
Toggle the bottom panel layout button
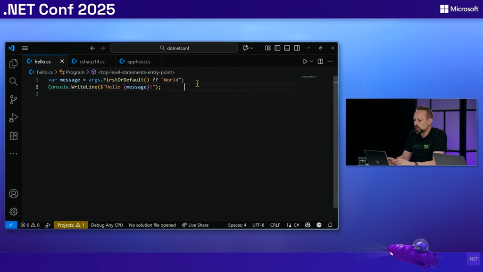(287, 48)
